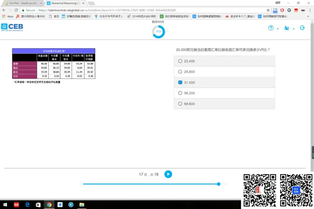
Task: Open Chrome menu three dots
Action: [x=310, y=10]
